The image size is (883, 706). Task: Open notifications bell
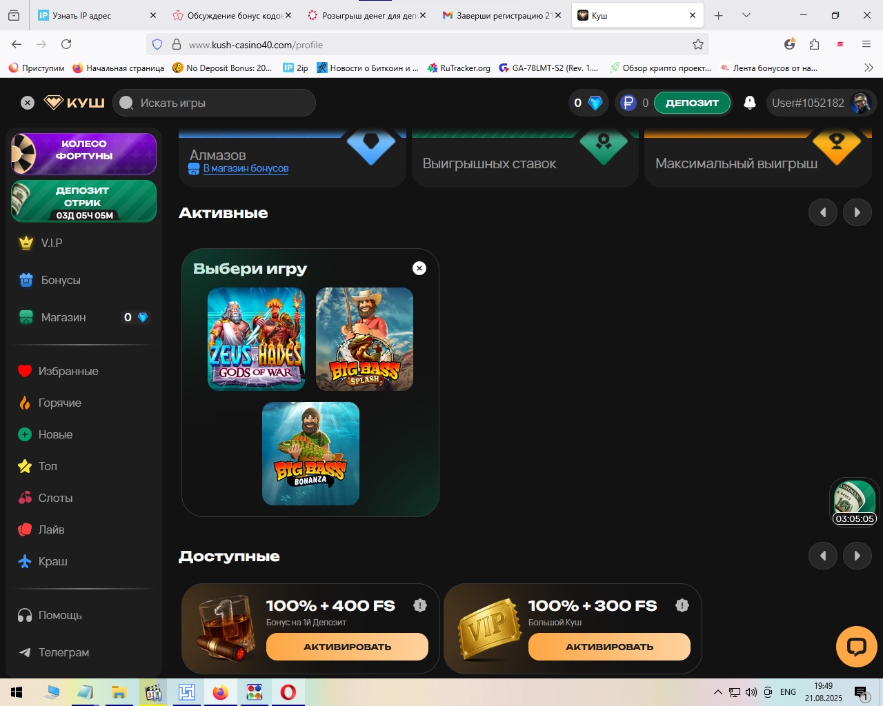pyautogui.click(x=750, y=103)
